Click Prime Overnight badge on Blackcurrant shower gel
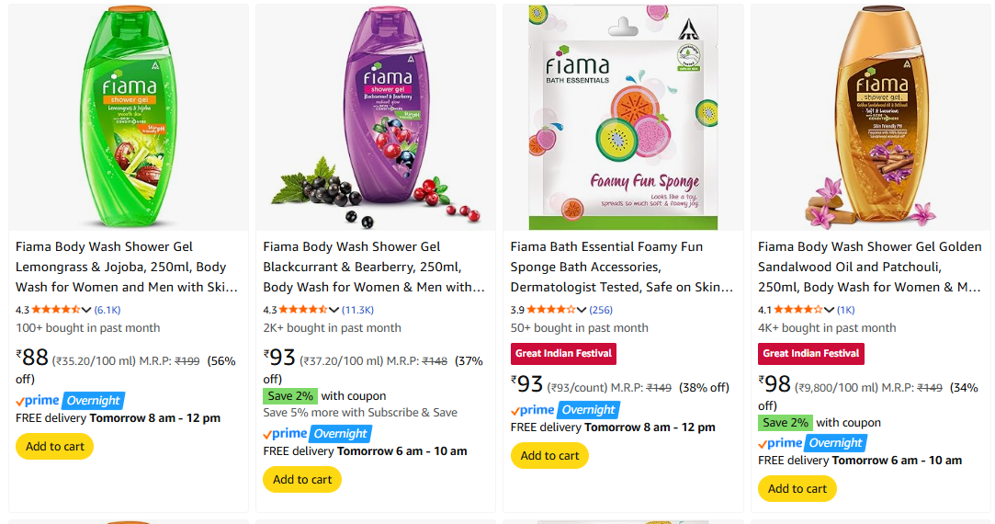 pos(317,433)
